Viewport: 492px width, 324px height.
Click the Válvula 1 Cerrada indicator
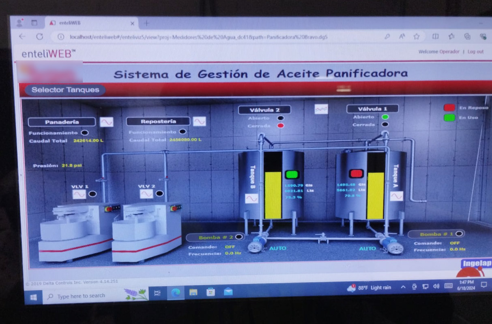tap(385, 125)
